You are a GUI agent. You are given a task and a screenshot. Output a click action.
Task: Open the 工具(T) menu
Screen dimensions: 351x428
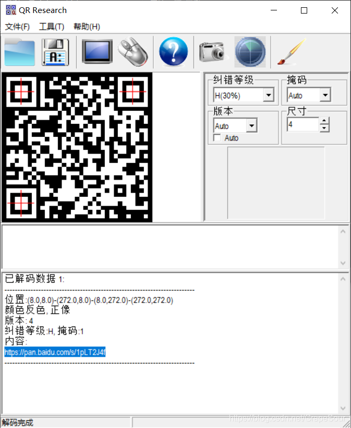point(52,27)
